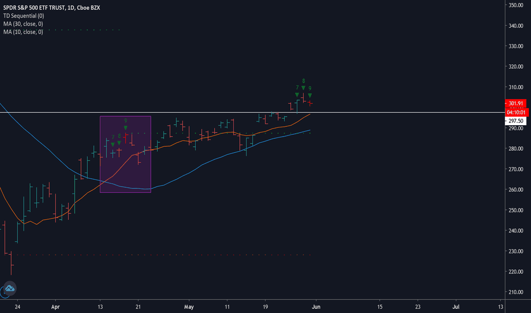The height and width of the screenshot is (313, 531).
Task: Click the 330.00 price axis label
Action: click(x=516, y=46)
